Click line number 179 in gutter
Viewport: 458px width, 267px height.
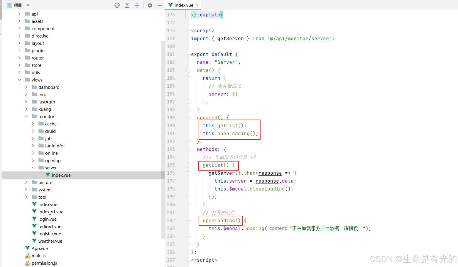click(171, 38)
